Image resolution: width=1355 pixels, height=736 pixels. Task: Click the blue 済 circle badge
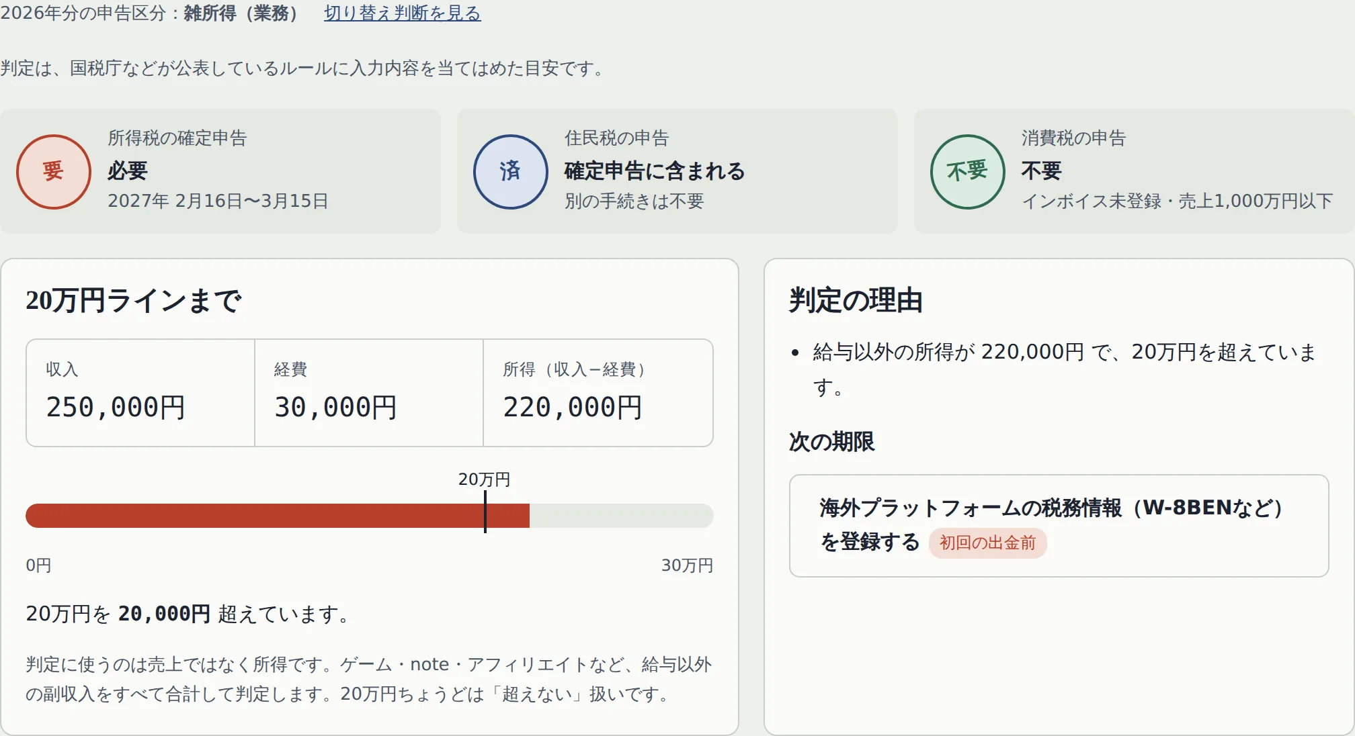511,172
